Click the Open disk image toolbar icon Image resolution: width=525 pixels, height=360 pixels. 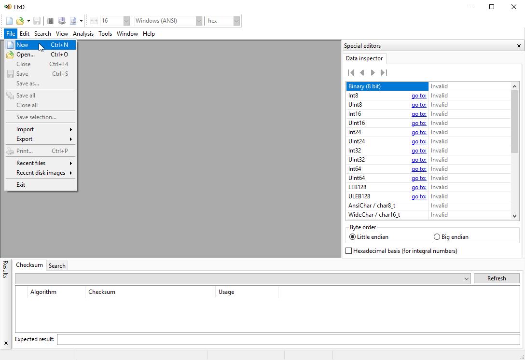73,21
